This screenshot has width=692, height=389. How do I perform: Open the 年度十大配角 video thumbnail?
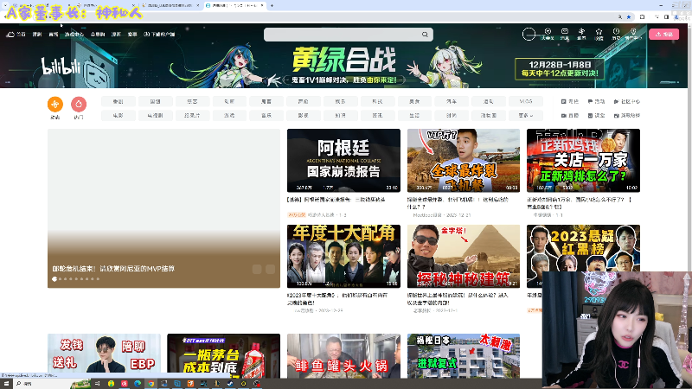pos(343,256)
